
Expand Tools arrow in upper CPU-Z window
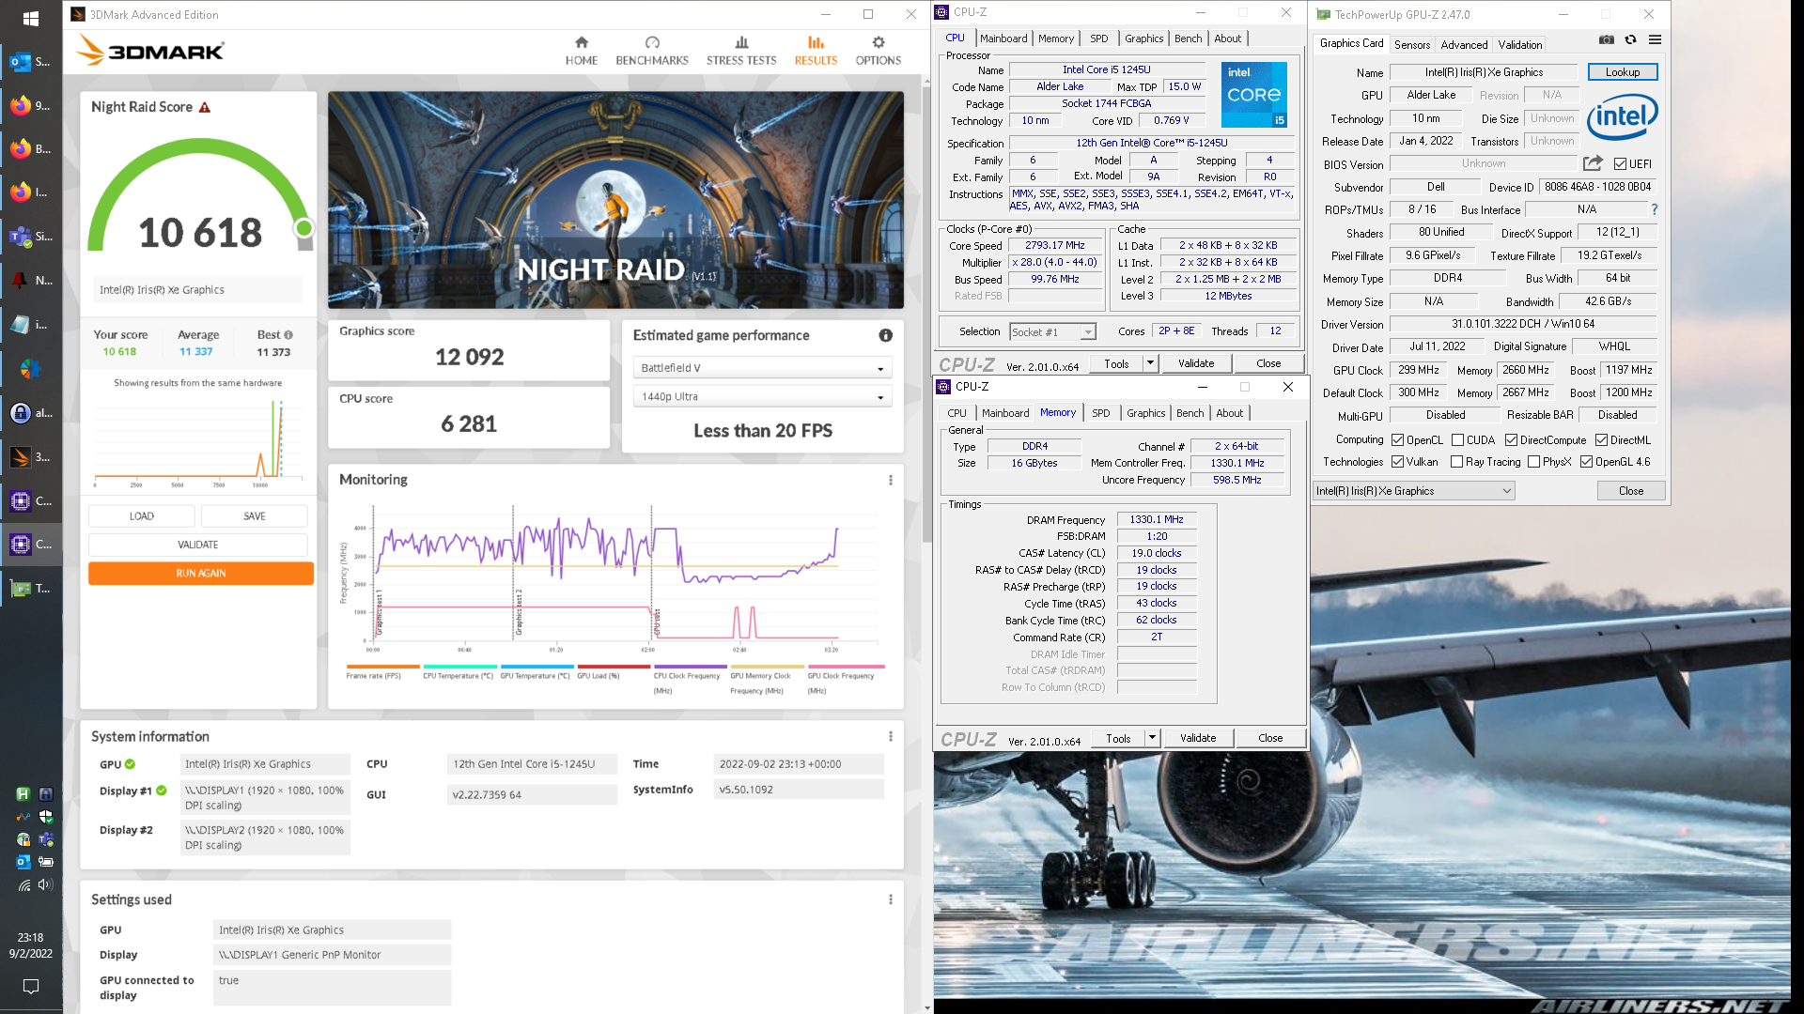click(x=1149, y=363)
